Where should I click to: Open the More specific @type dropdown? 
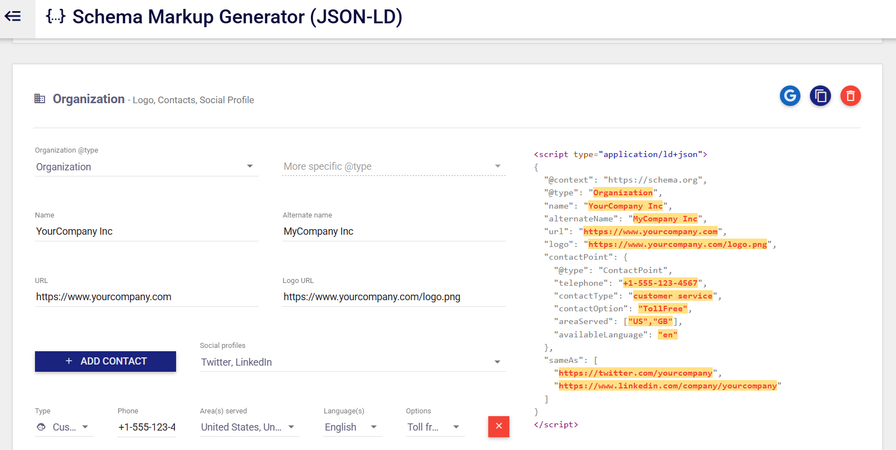(394, 166)
